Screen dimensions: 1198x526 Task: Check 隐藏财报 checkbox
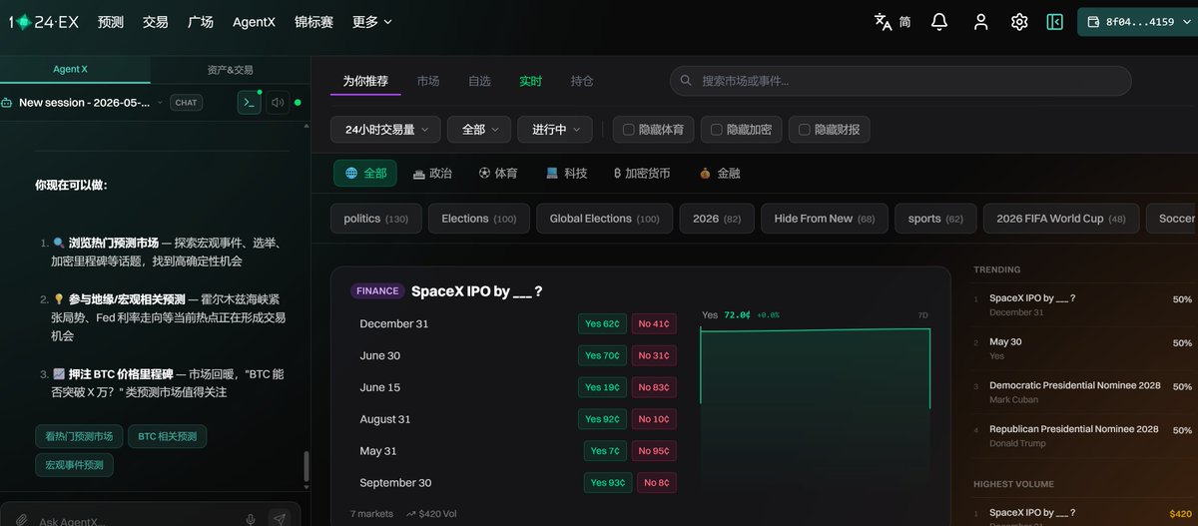tap(805, 130)
